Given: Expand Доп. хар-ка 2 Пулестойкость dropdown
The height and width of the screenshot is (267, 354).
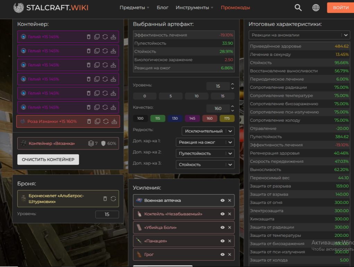Looking at the screenshot, I should coord(205,153).
